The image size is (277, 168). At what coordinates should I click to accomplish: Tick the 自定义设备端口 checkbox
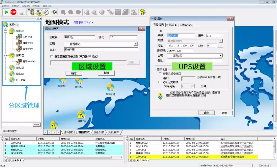click(160, 73)
